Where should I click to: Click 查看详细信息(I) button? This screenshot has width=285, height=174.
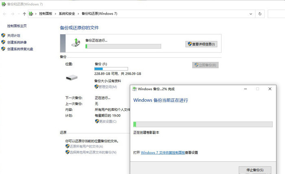point(202,44)
